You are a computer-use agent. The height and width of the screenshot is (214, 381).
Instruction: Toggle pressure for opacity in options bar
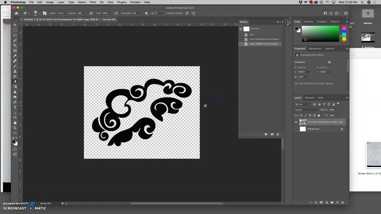pos(91,13)
